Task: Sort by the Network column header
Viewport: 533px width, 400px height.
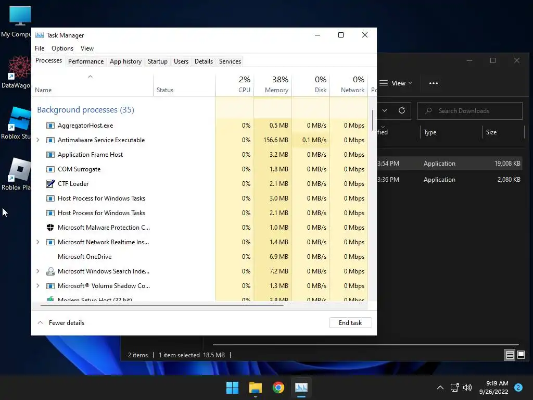Action: tap(349, 85)
